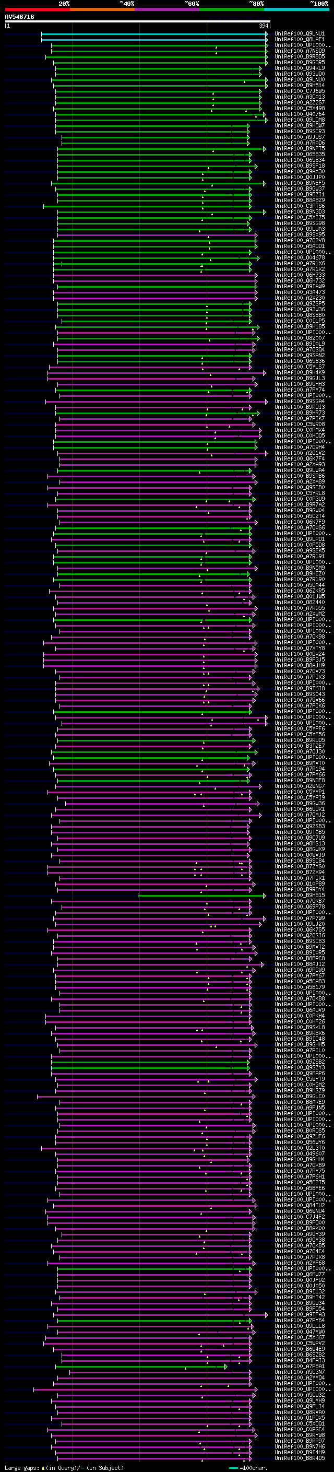The height and width of the screenshot is (1472, 334).
Task: Select the UniRef100_C3PTS6 label
Action: [300, 206]
